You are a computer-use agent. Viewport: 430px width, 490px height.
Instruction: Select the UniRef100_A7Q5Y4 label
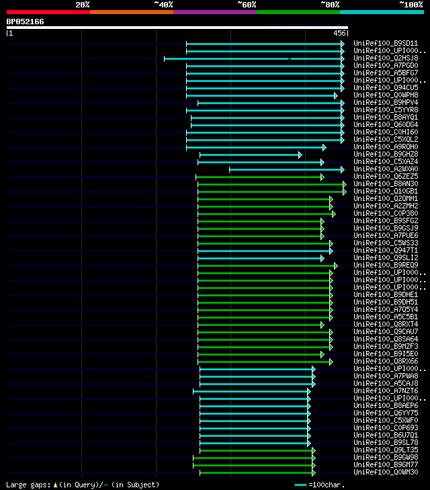pyautogui.click(x=386, y=309)
